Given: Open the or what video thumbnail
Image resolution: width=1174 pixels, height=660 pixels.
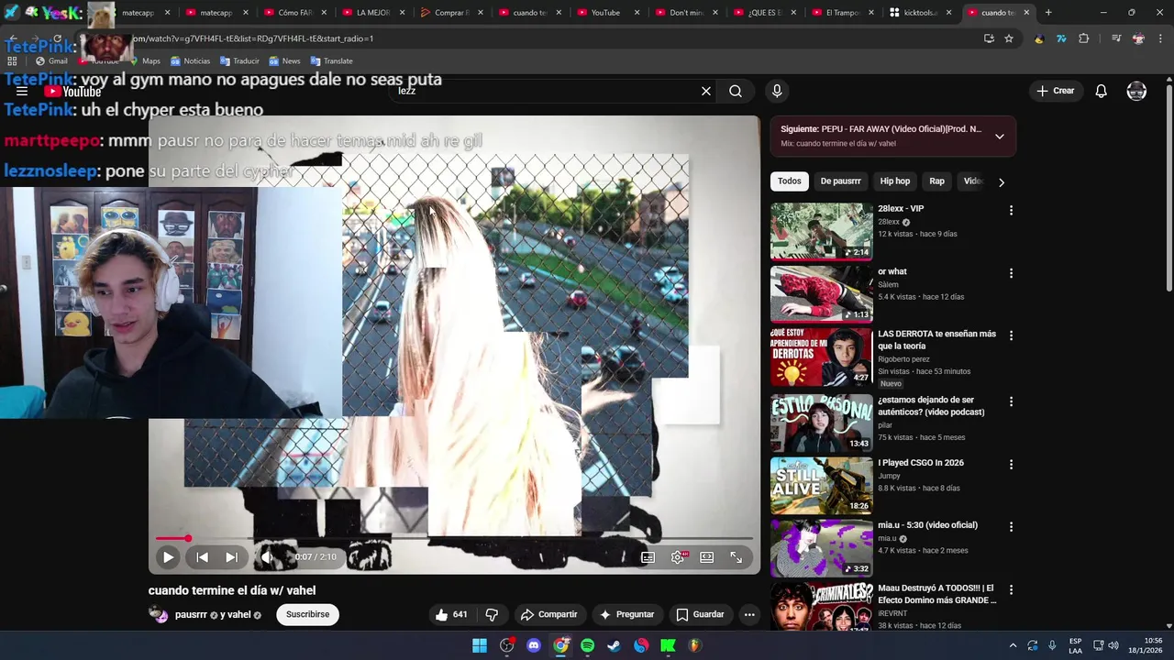Looking at the screenshot, I should [x=821, y=293].
